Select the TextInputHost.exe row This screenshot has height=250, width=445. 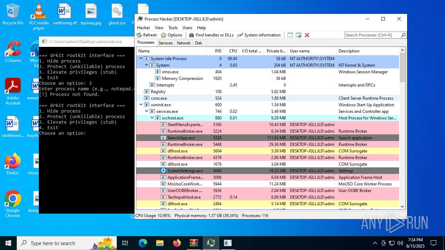pos(268,197)
